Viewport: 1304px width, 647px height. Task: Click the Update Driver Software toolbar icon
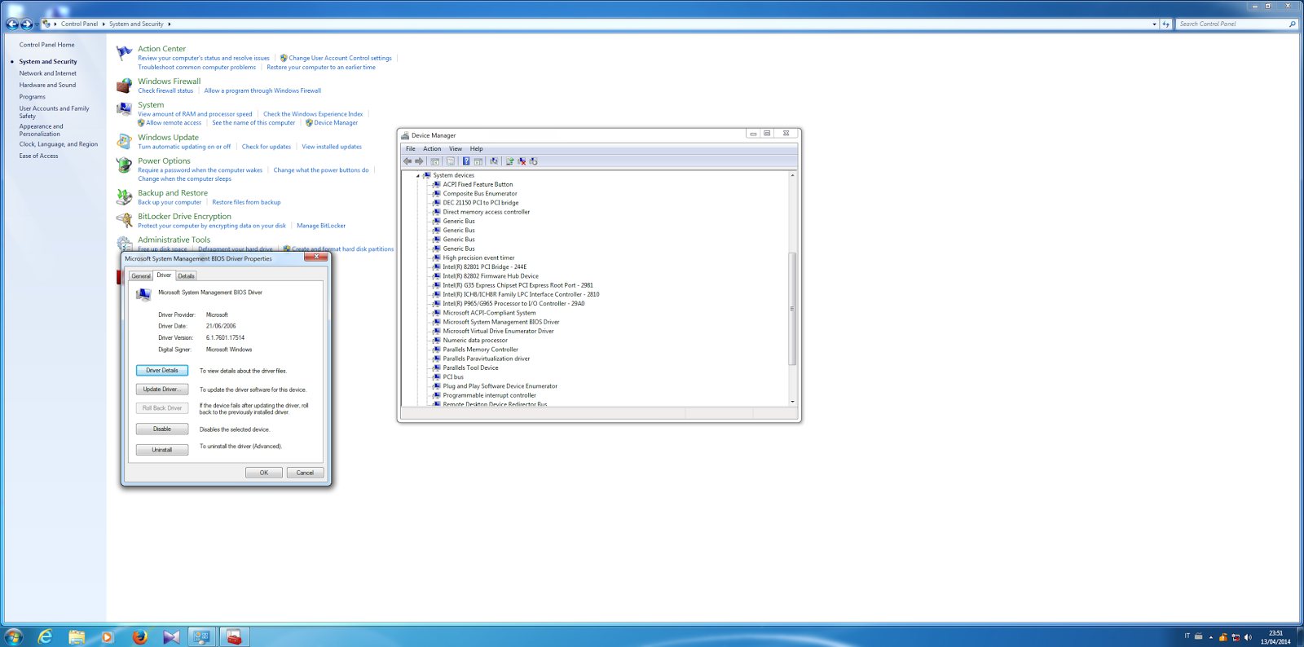(x=509, y=161)
